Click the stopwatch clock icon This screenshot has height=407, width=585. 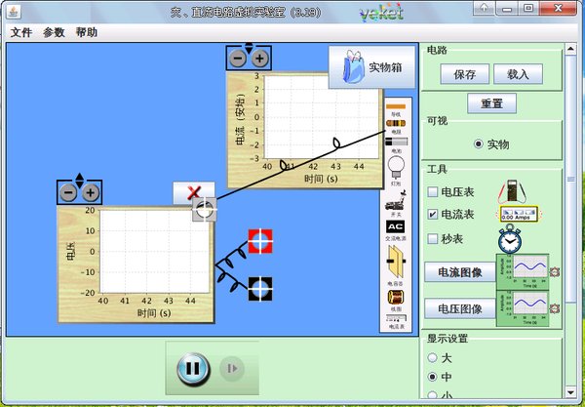tap(510, 239)
